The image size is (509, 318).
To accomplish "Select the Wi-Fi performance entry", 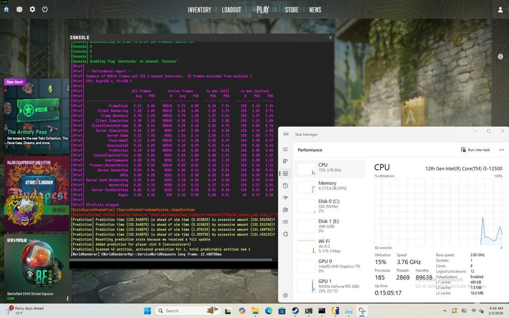I will point(330,246).
